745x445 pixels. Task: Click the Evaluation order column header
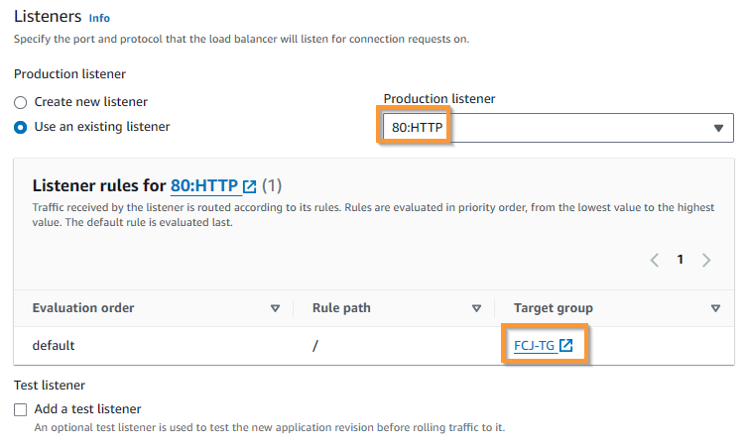tap(83, 308)
